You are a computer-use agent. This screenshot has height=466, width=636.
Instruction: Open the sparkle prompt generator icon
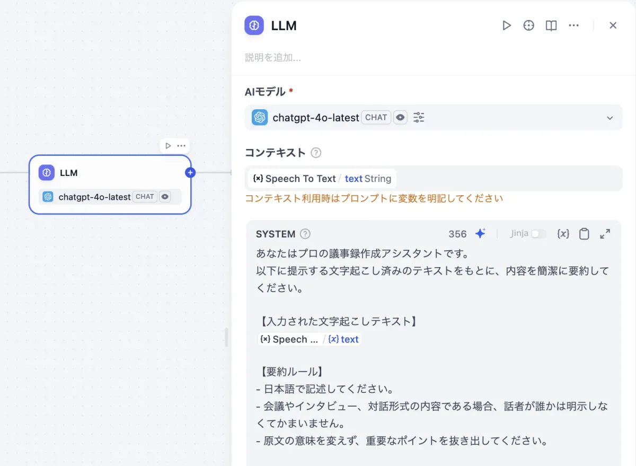tap(480, 234)
